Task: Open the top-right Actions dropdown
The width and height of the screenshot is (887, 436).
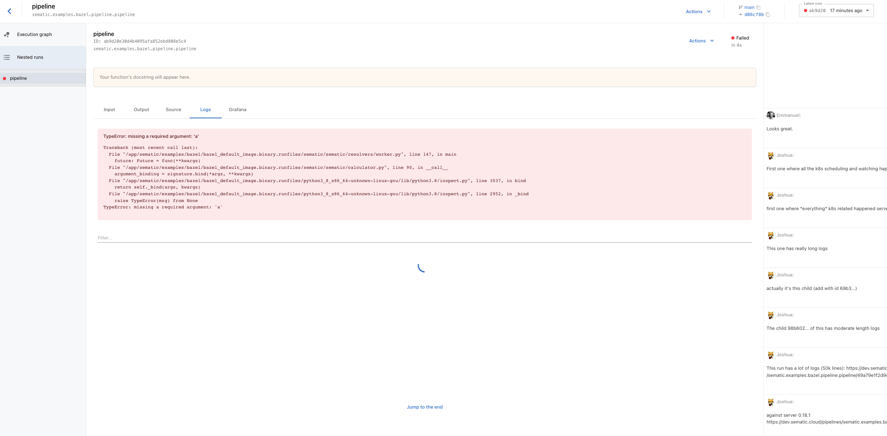Action: (x=698, y=11)
